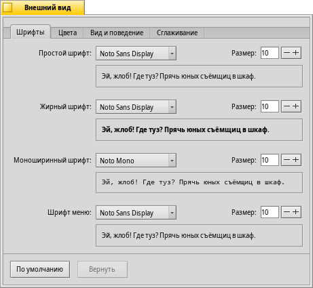Click the Простой шрифт size field

click(270, 53)
